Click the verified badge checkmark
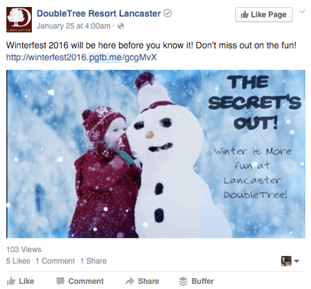 (x=167, y=14)
